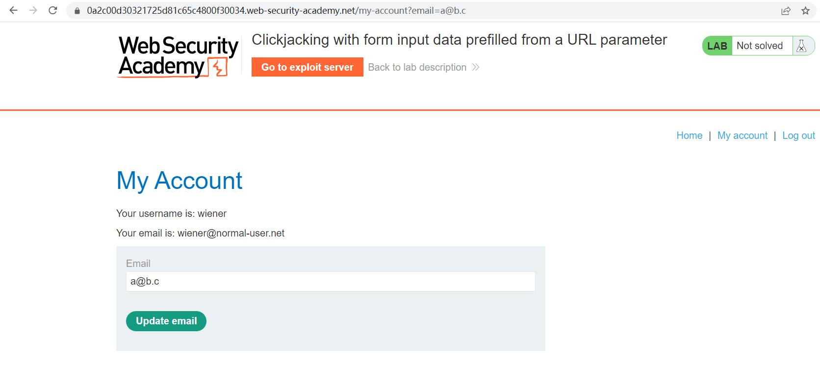Reload the current page
Image resolution: width=820 pixels, height=369 pixels.
(53, 10)
